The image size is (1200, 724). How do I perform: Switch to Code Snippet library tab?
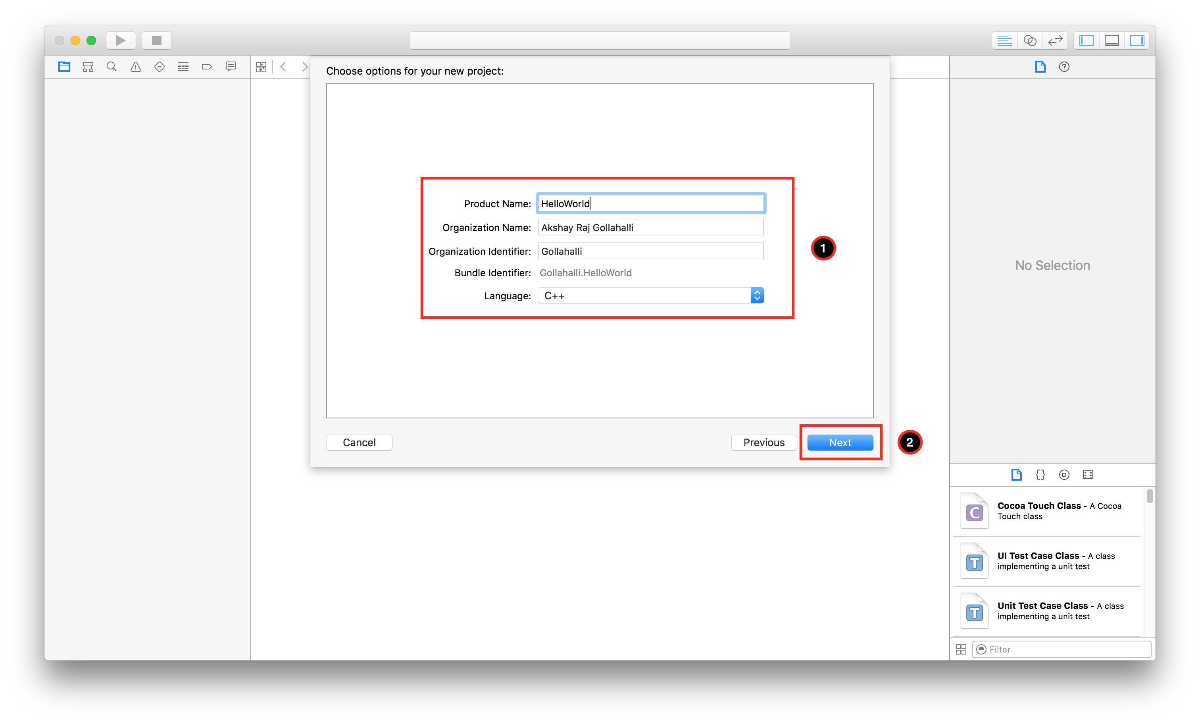pyautogui.click(x=1040, y=475)
